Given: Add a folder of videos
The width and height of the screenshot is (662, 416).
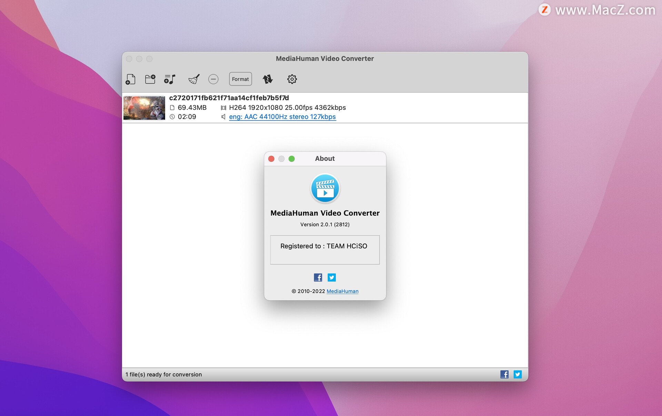Looking at the screenshot, I should click(150, 79).
